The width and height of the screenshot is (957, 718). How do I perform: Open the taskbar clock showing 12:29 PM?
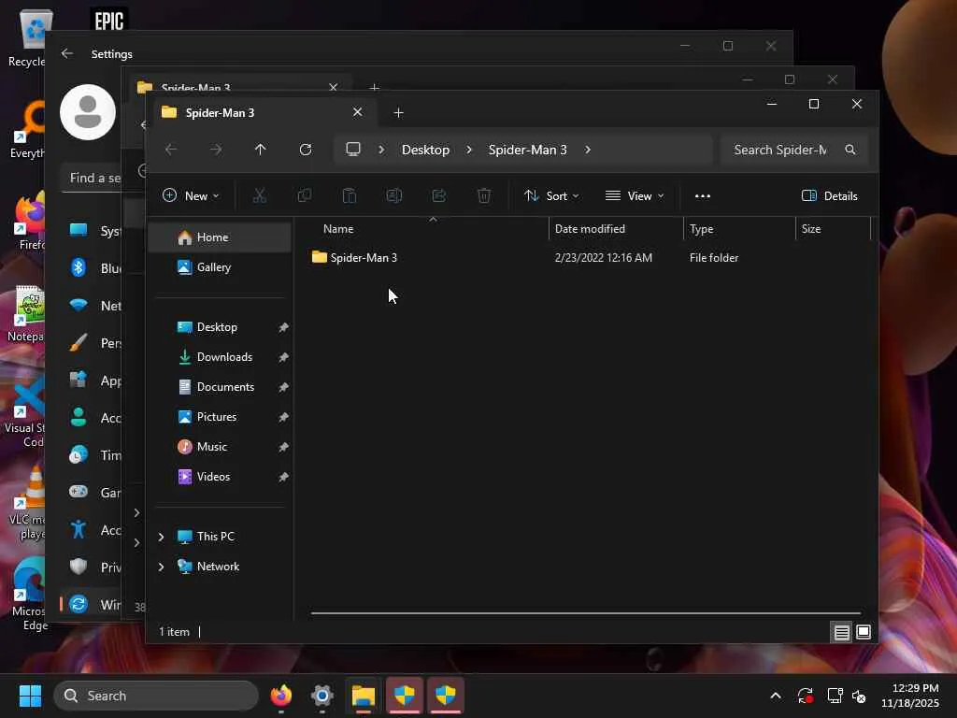click(910, 696)
